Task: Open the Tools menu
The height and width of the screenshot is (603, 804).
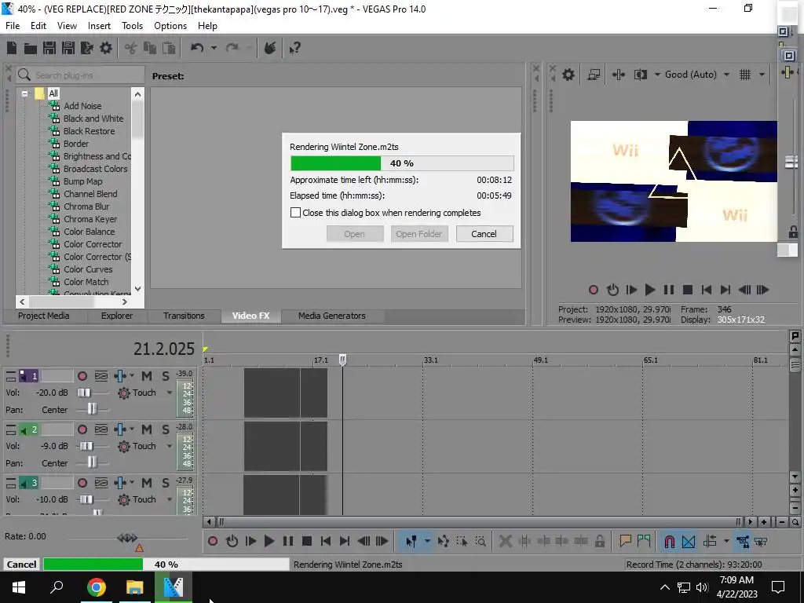Action: (132, 26)
